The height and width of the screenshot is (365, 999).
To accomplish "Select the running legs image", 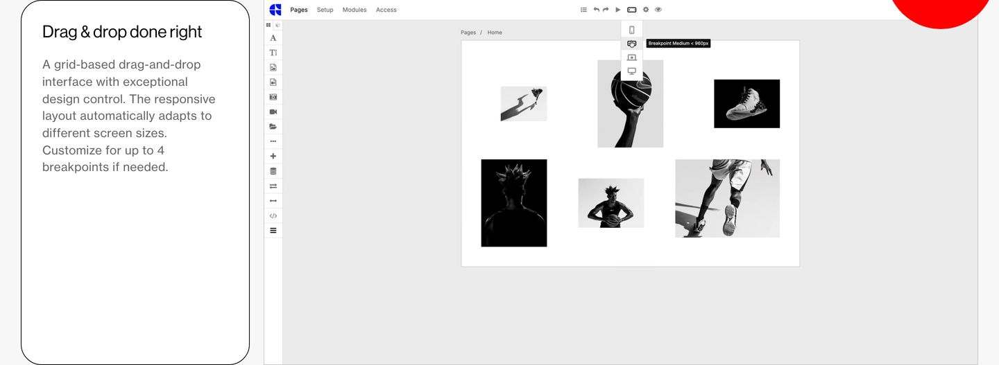I will (728, 199).
